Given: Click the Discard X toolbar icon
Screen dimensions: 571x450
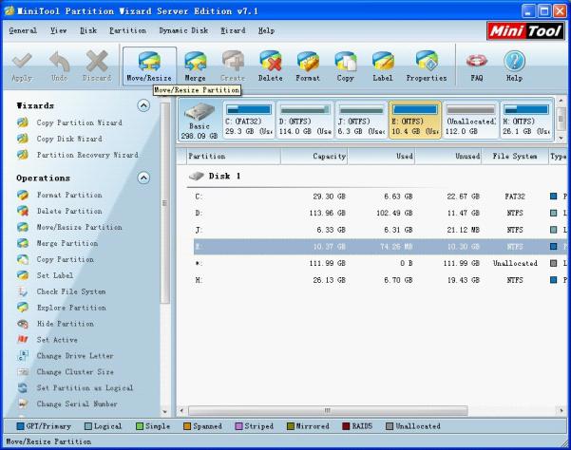Looking at the screenshot, I should pos(97,66).
